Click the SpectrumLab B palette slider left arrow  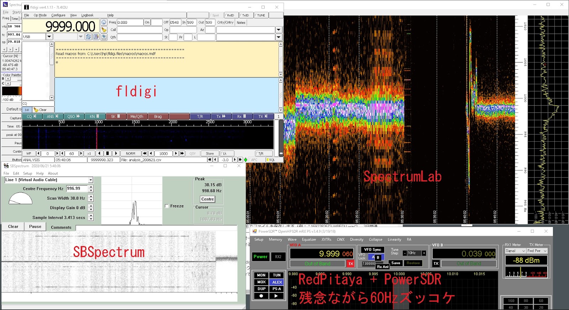point(8,79)
